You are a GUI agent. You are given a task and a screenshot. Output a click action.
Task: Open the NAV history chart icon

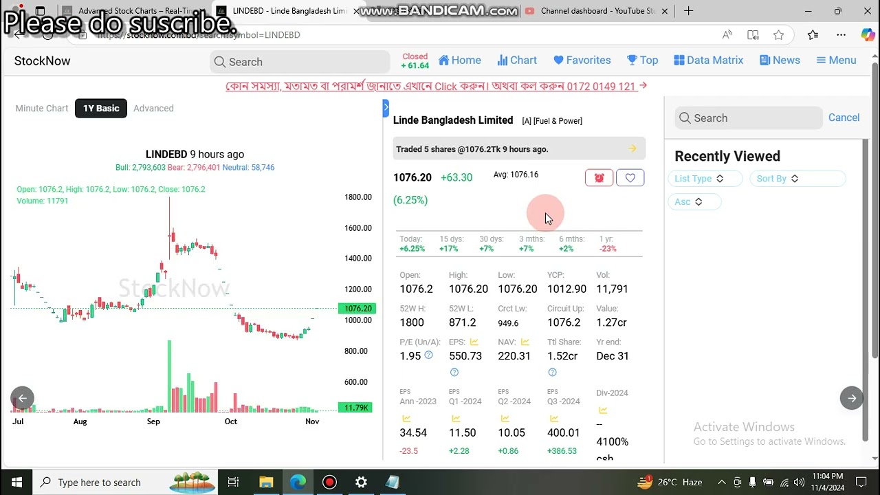525,342
